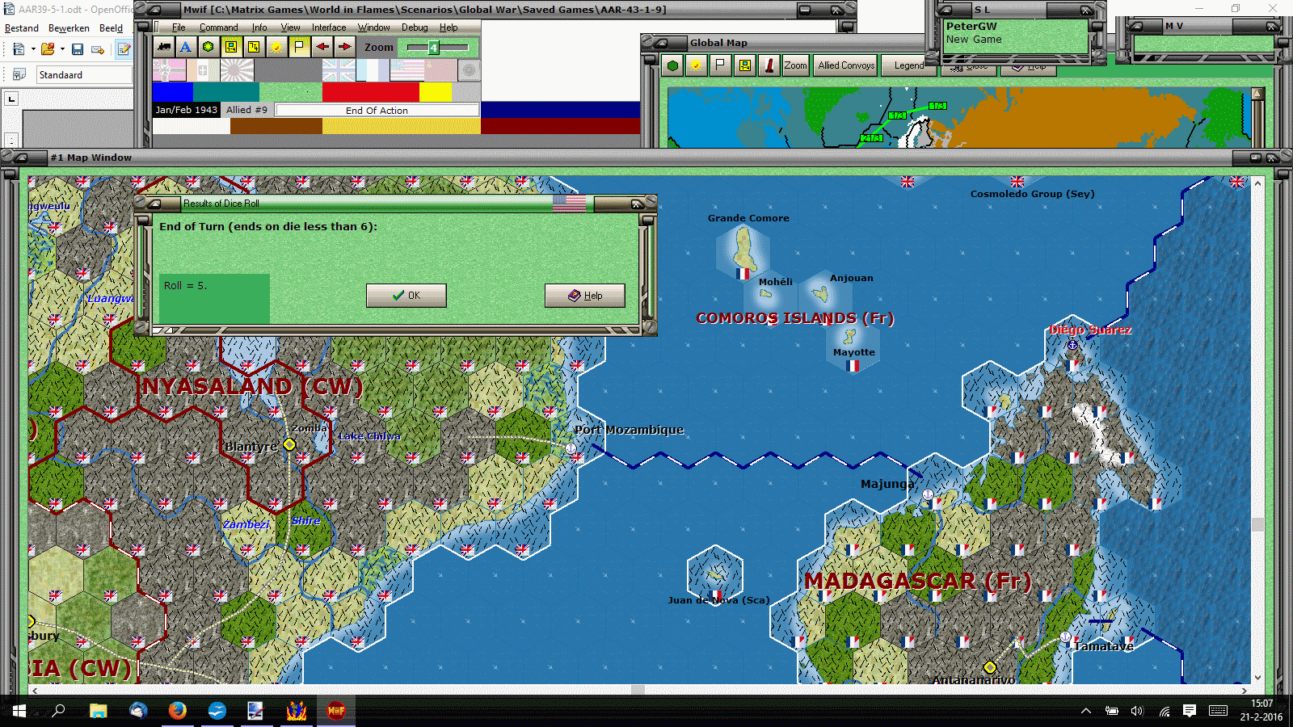Open the taskbar volume control
This screenshot has height=727, width=1293.
[1137, 711]
